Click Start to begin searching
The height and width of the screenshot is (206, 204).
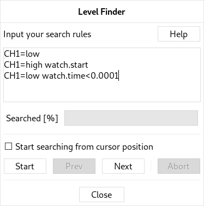(x=25, y=166)
